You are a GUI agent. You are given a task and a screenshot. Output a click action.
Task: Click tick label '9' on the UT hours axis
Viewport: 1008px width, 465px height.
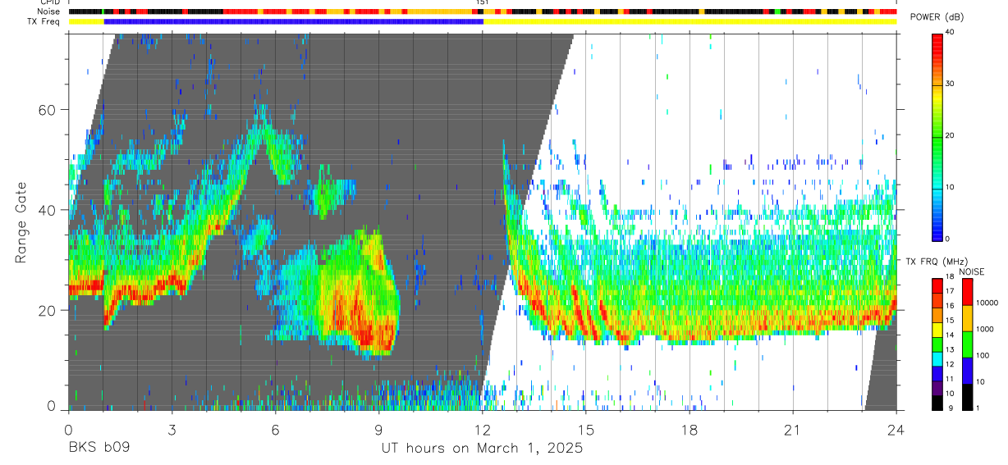click(378, 430)
